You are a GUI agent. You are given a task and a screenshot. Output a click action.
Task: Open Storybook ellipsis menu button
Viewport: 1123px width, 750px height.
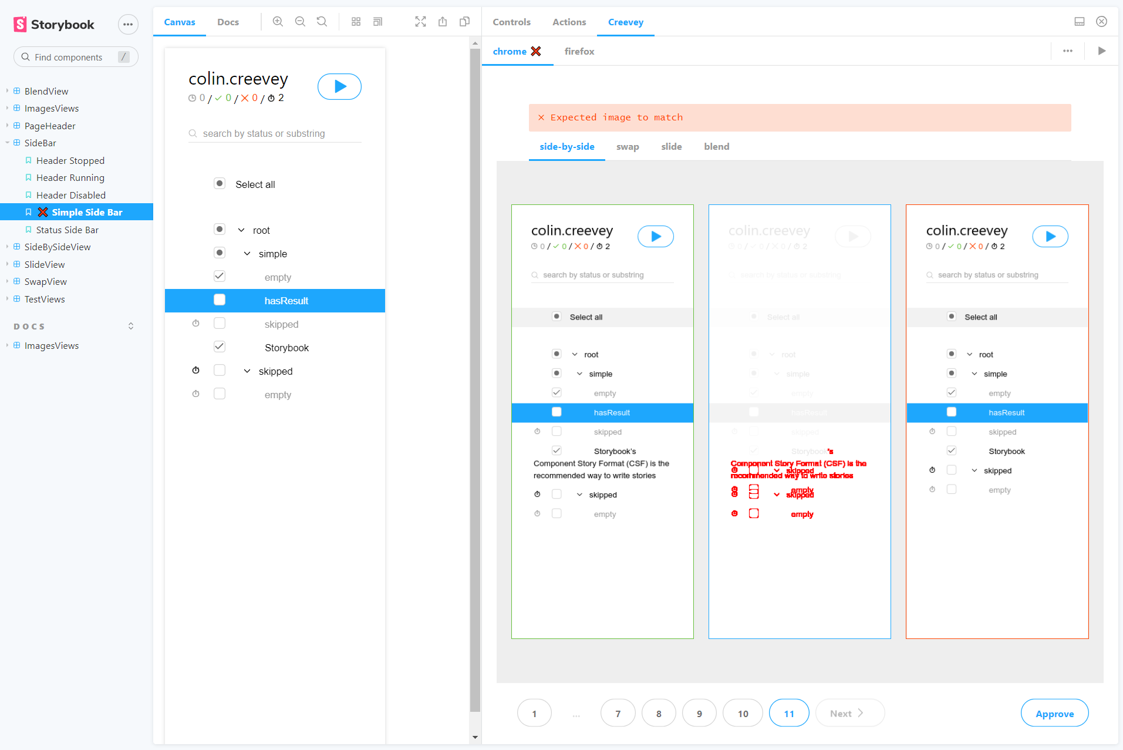click(128, 24)
